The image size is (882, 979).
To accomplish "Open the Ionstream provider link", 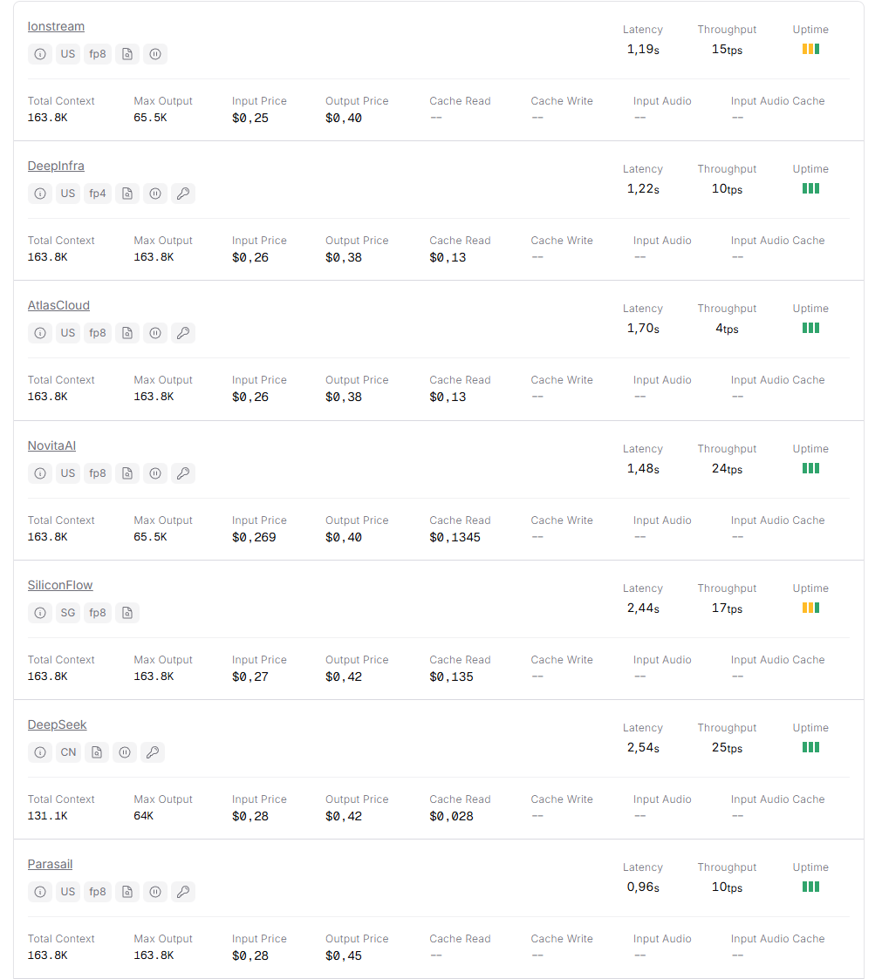I will [56, 26].
